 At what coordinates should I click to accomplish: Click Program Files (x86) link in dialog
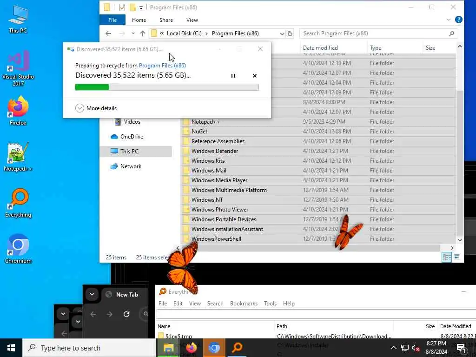[x=162, y=65]
